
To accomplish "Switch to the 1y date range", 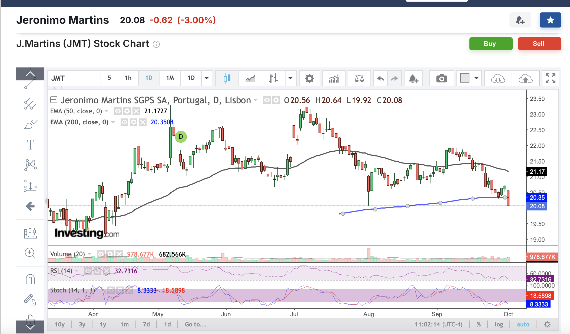I will tap(103, 324).
